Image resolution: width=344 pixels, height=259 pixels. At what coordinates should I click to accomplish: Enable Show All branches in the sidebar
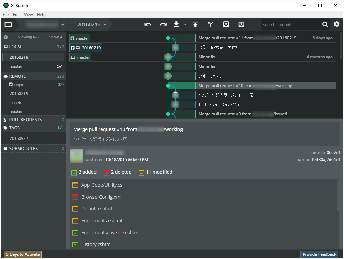pyautogui.click(x=56, y=37)
